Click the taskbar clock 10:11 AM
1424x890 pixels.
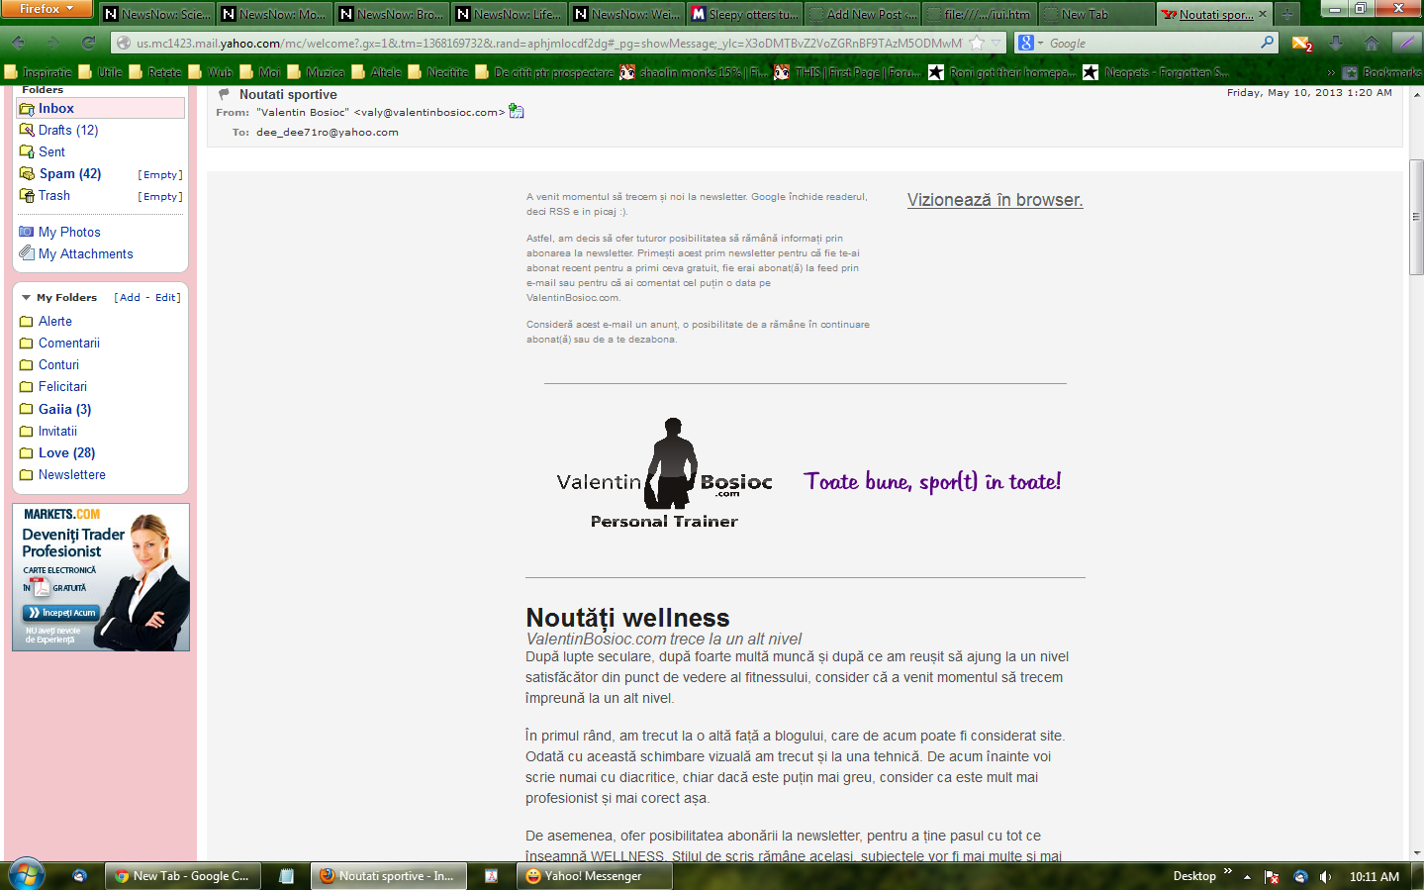1375,876
